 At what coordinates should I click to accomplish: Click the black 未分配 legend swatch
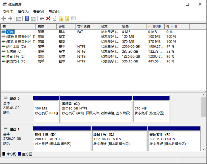coord(4,154)
